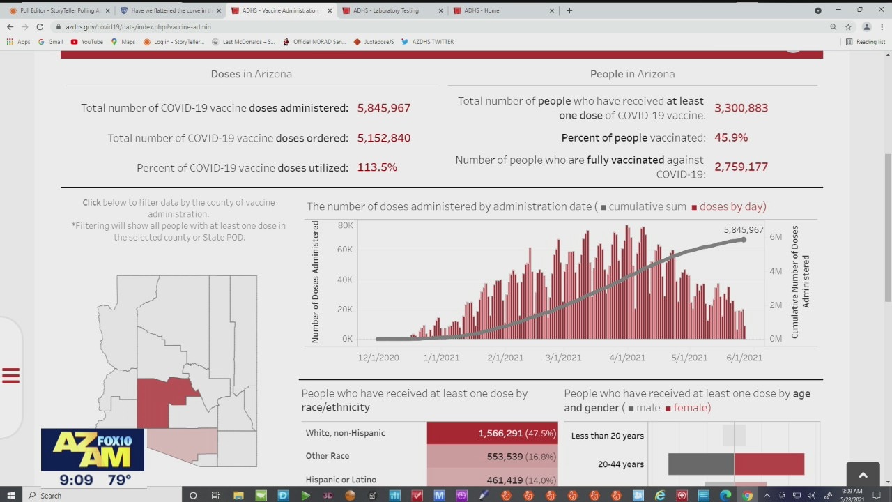Click the browser reload button
This screenshot has width=892, height=502.
[40, 26]
